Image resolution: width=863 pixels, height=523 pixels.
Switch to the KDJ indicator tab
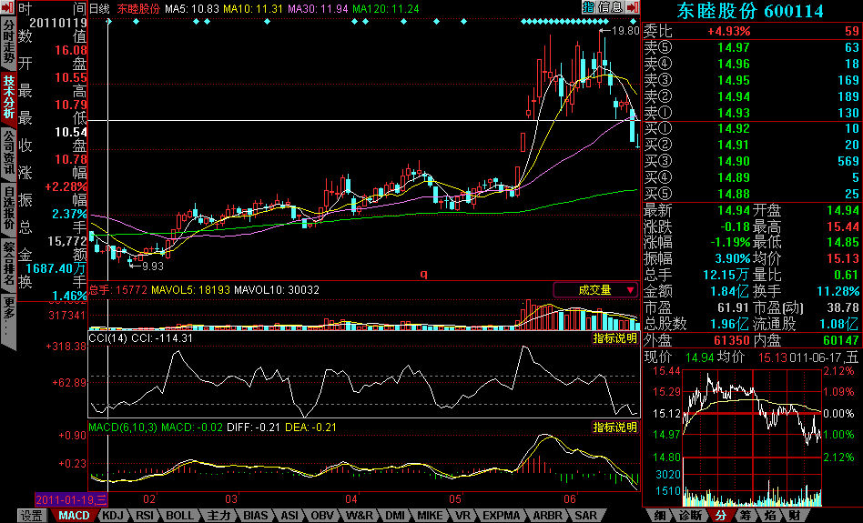[112, 516]
